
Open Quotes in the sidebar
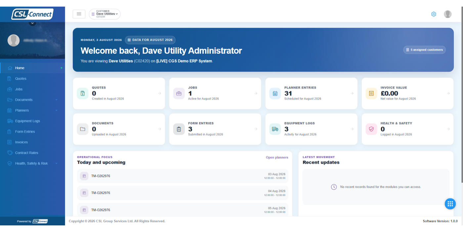coord(32,79)
